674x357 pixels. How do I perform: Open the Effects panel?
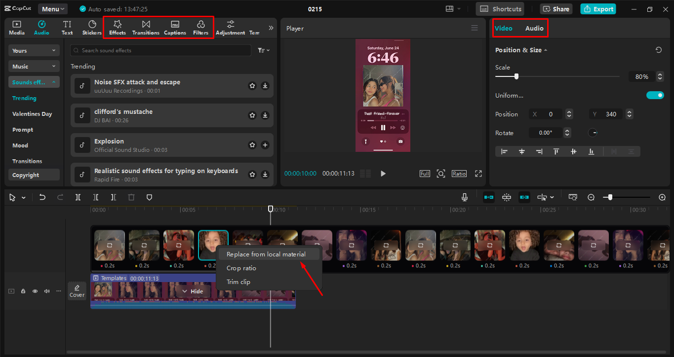click(117, 27)
